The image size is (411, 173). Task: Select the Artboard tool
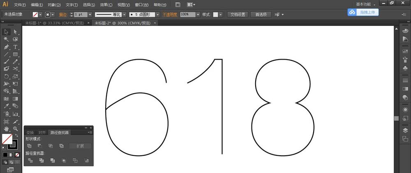click(x=6, y=121)
